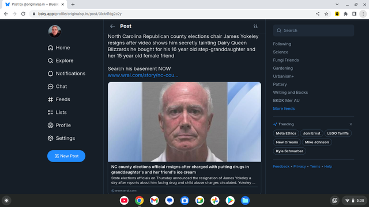Toggle the browser side panel
Screen dimensions: 369x207
point(354,14)
